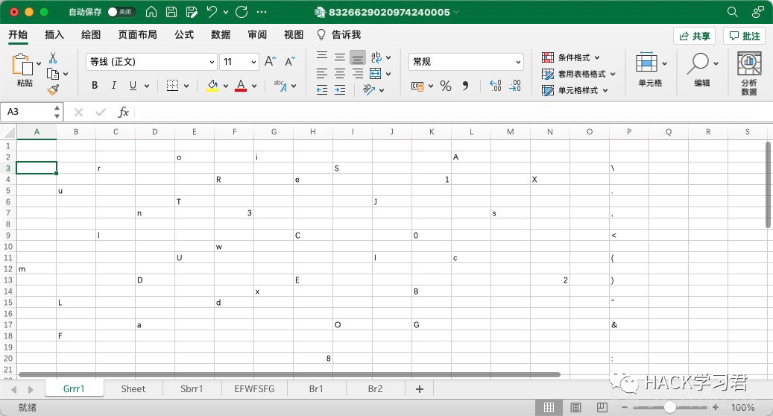The image size is (773, 416).
Task: Click the Redo icon
Action: [x=242, y=12]
